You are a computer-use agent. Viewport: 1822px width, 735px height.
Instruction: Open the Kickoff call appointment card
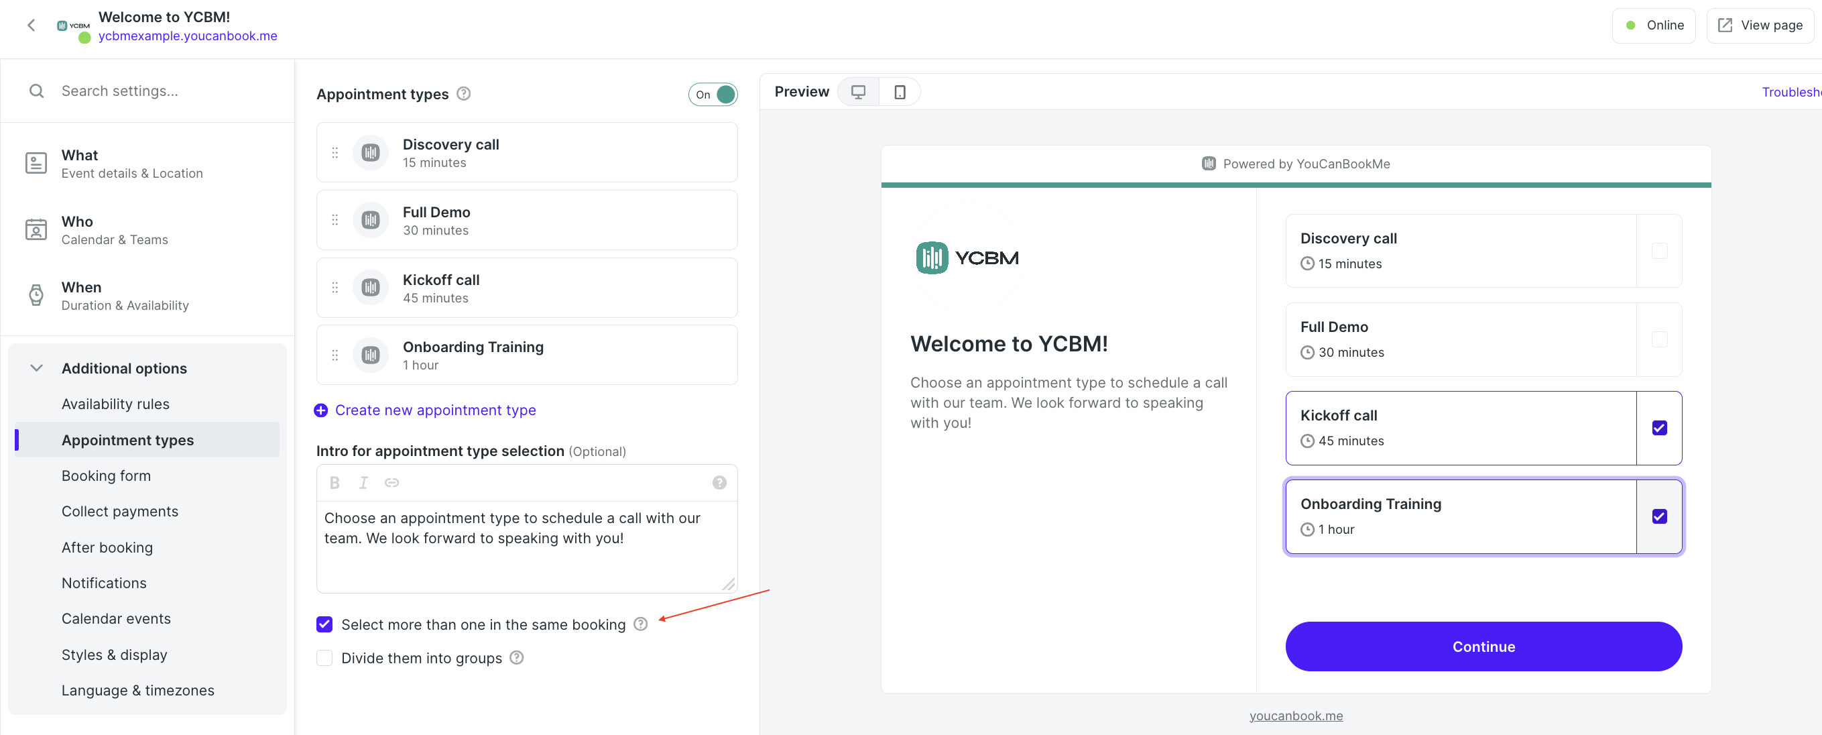[526, 288]
